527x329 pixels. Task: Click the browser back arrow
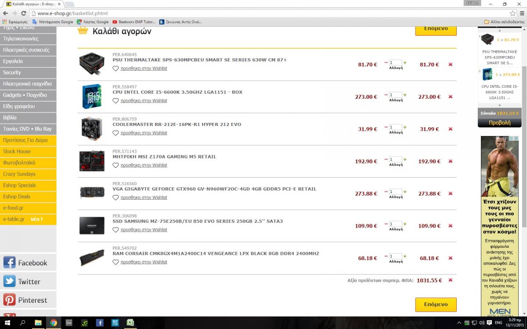pyautogui.click(x=5, y=13)
